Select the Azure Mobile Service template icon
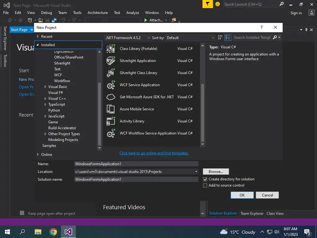The height and width of the screenshot is (238, 317). pos(111,109)
